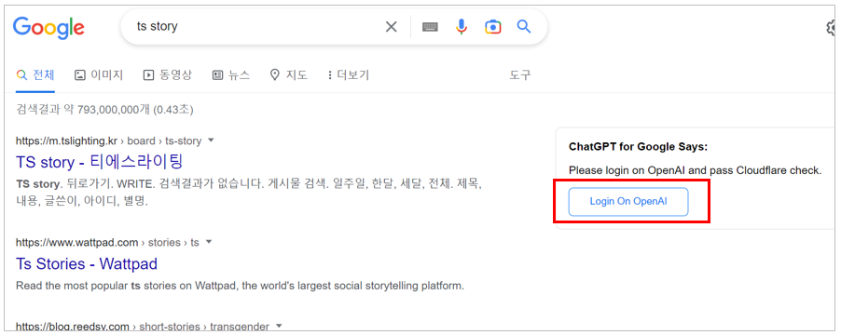841x335 pixels.
Task: Clear the search box with X icon
Action: pos(392,27)
